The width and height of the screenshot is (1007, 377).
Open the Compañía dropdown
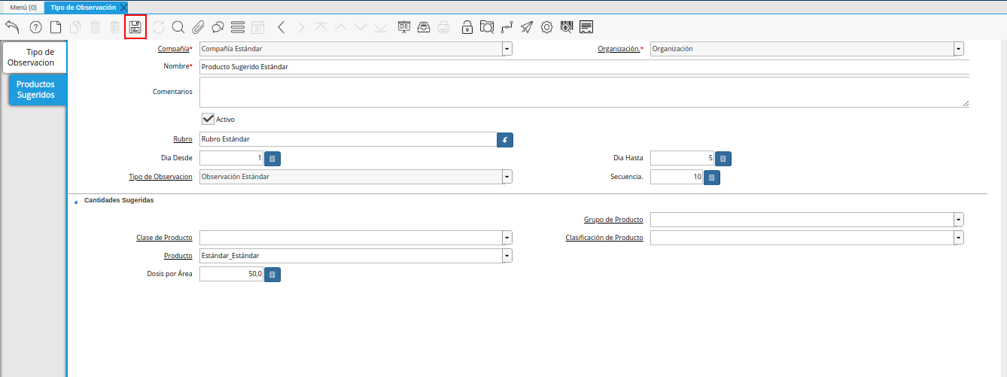click(x=507, y=49)
